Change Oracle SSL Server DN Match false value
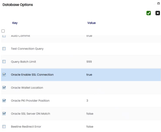The image size is (161, 132). tap(90, 114)
